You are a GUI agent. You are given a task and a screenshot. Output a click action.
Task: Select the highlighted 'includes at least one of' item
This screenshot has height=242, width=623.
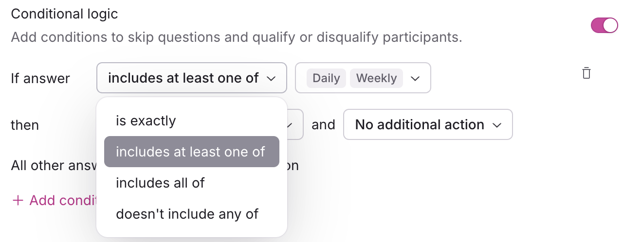click(x=191, y=152)
